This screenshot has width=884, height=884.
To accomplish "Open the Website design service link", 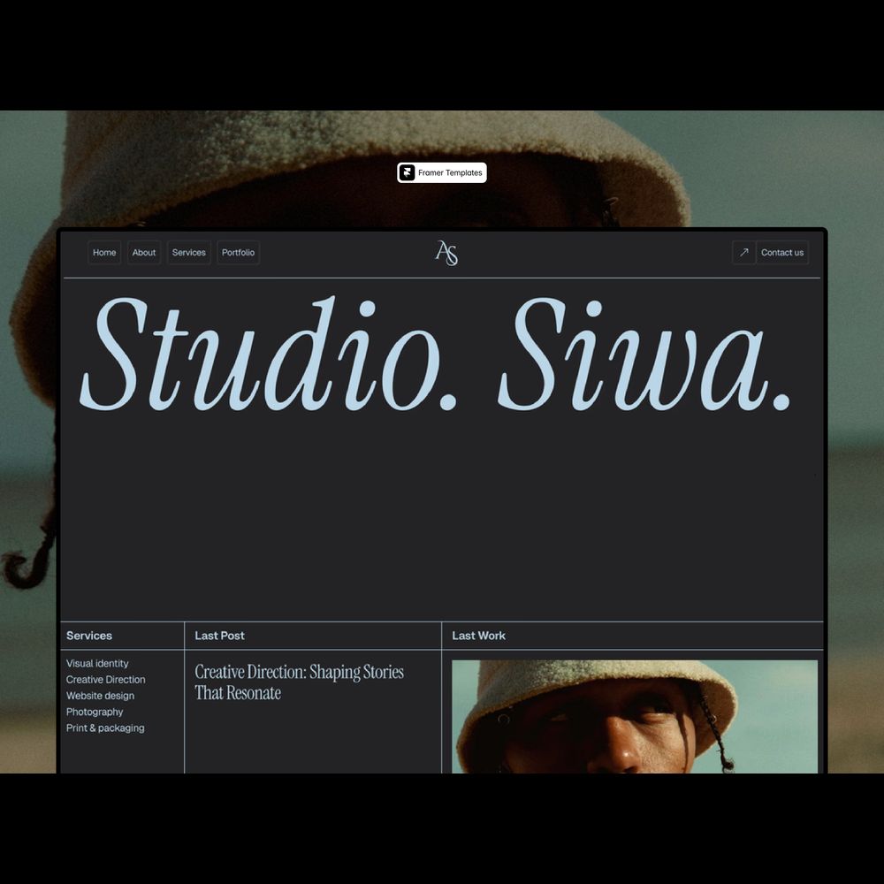I will tap(100, 696).
